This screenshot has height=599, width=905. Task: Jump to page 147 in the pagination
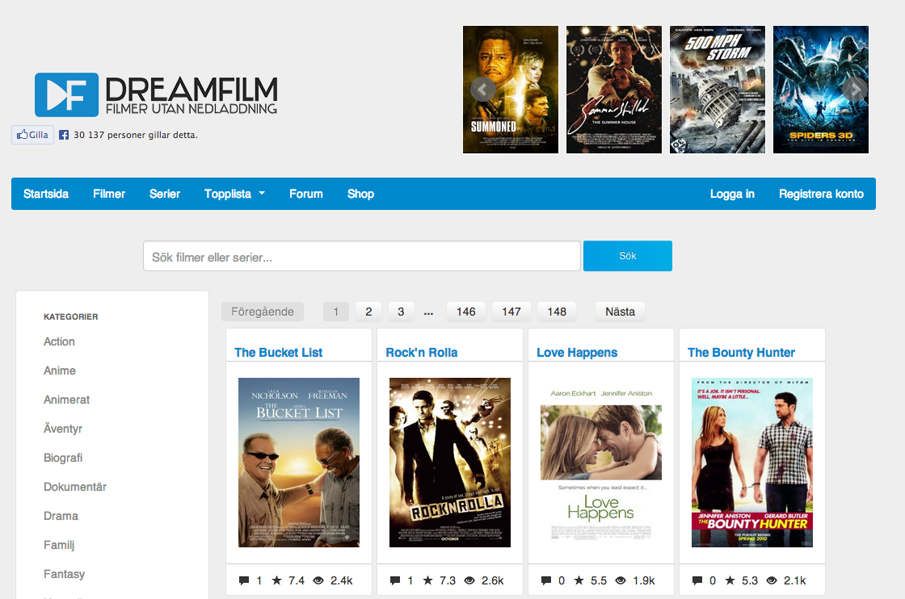[x=511, y=311]
